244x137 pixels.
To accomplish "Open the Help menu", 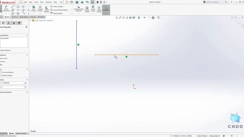I will tap(55, 2).
